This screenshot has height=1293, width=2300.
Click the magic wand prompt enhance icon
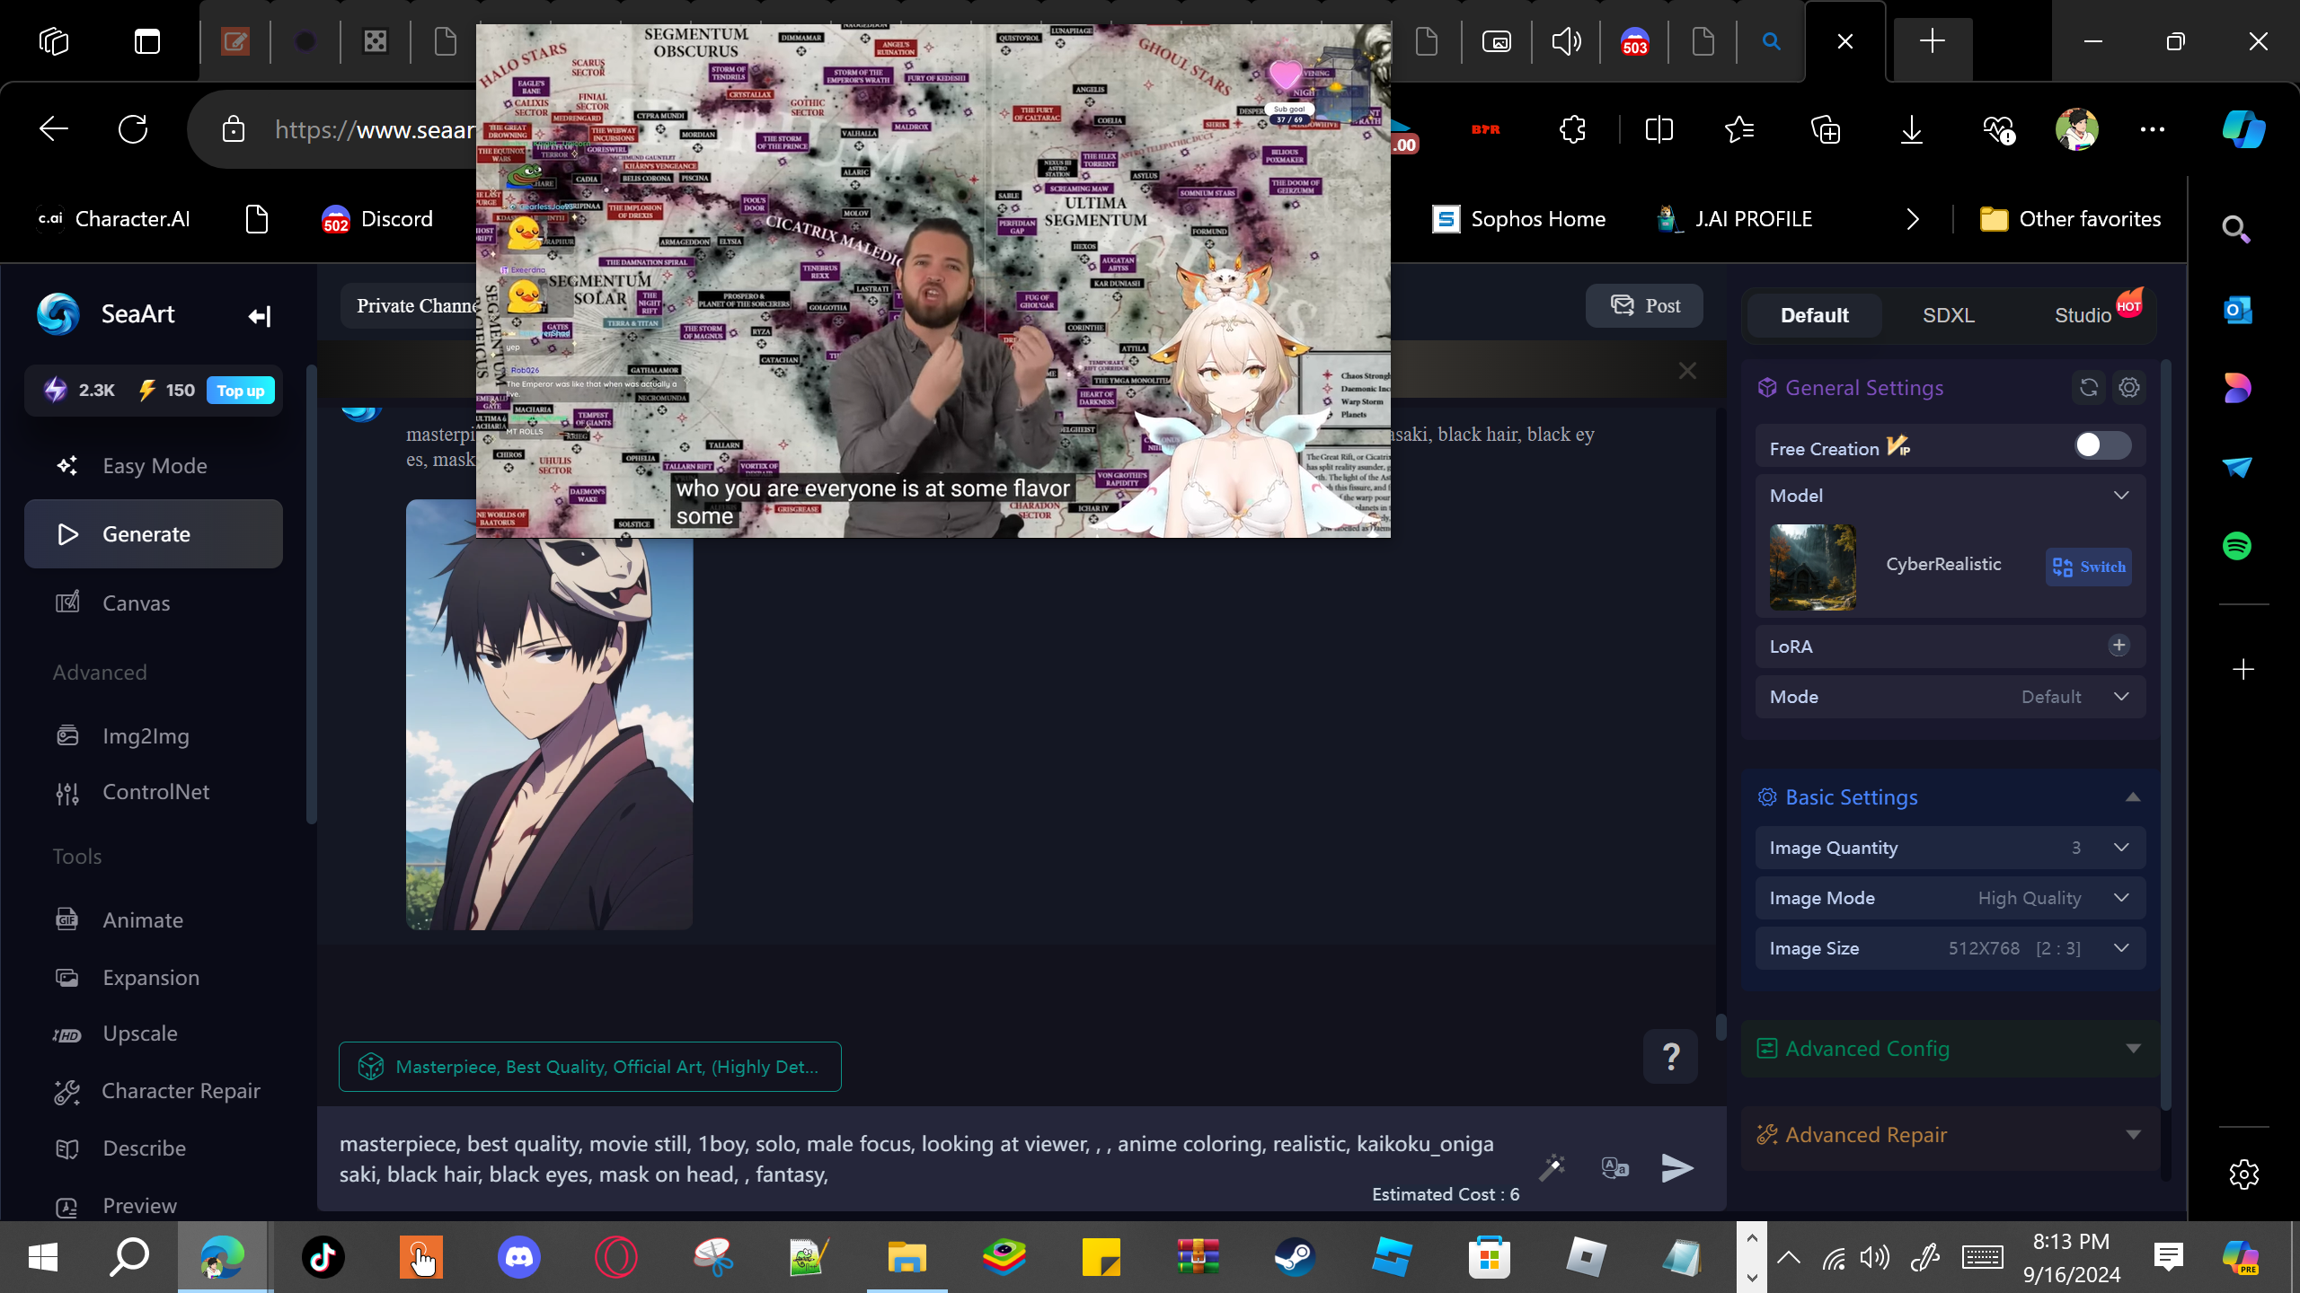coord(1552,1167)
